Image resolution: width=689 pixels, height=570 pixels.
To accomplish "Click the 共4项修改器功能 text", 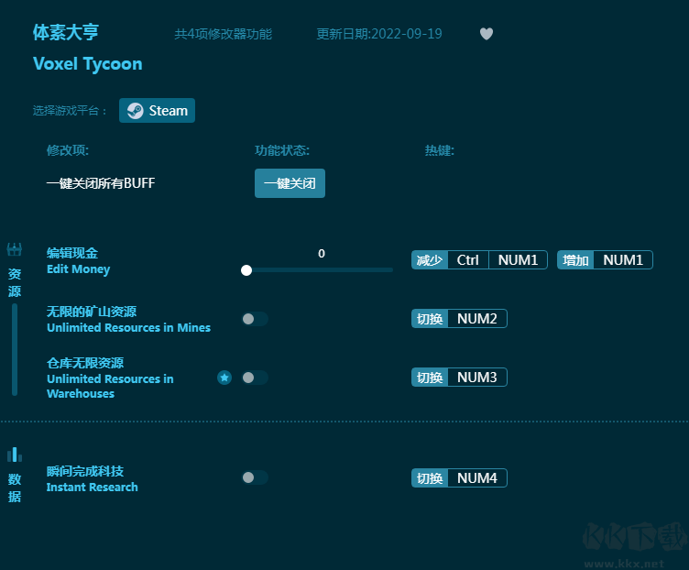I will (x=224, y=34).
